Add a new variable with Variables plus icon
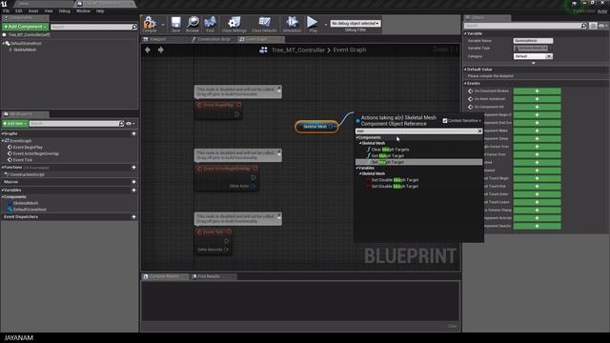The width and height of the screenshot is (610, 343). 133,191
